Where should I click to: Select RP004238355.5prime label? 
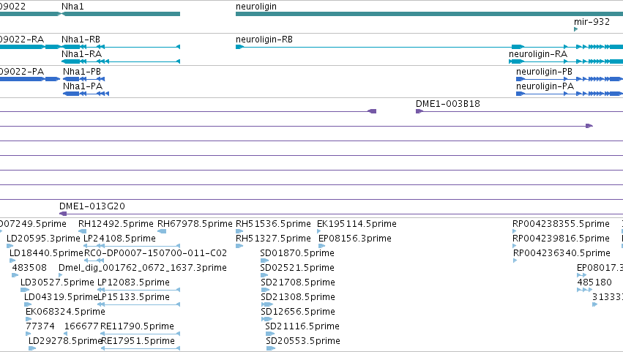click(x=561, y=224)
